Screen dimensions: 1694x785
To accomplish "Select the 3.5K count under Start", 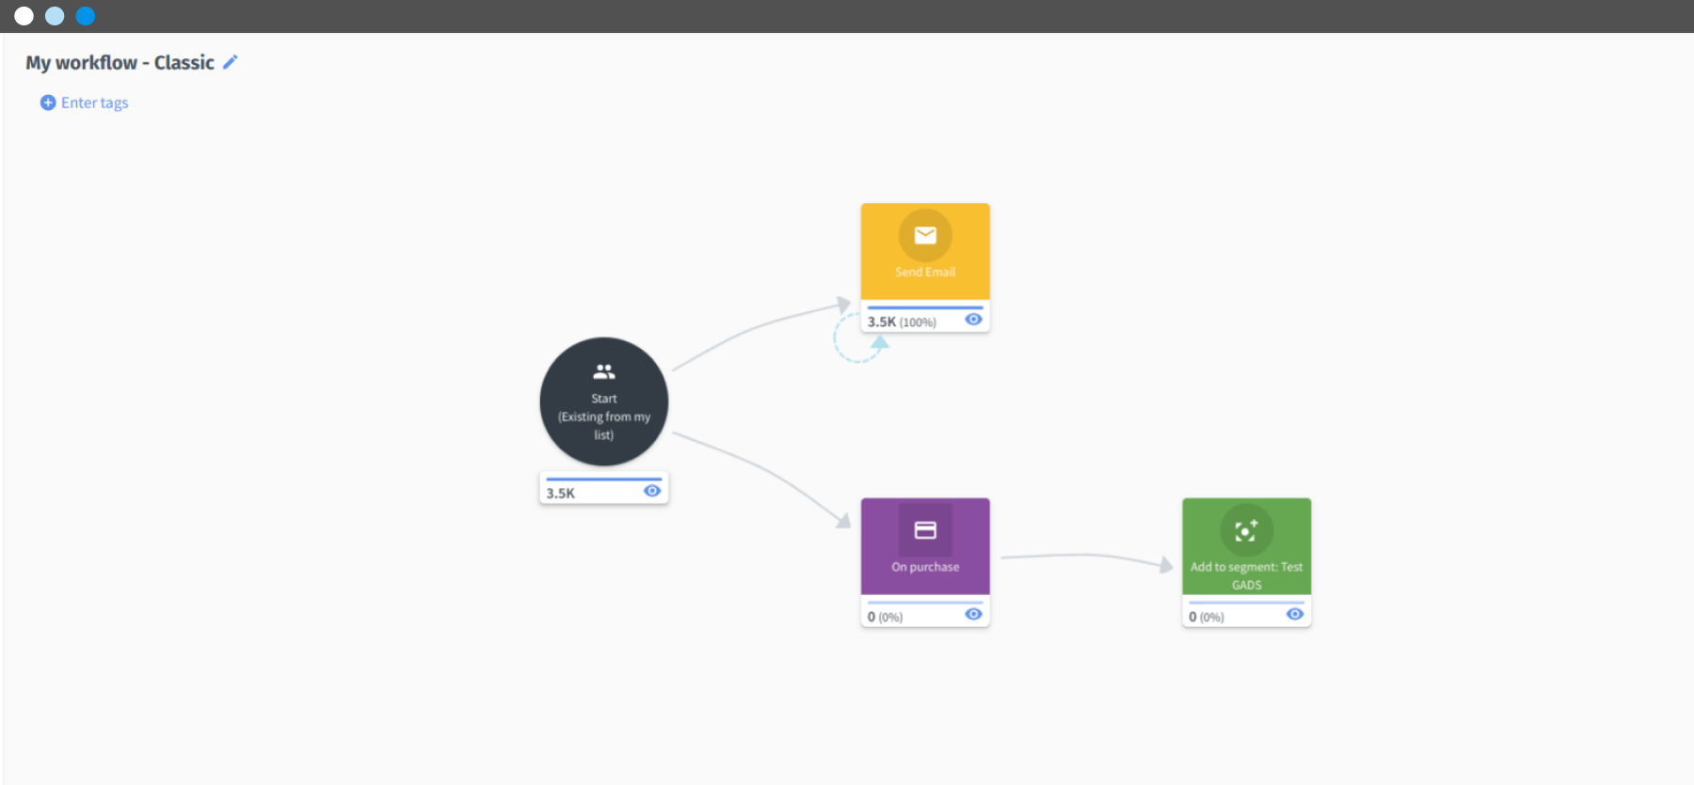I will [560, 493].
